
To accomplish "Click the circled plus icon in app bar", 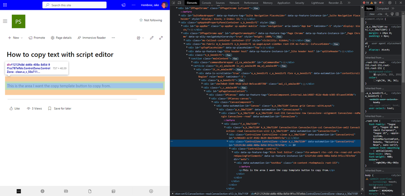I will point(151,191).
